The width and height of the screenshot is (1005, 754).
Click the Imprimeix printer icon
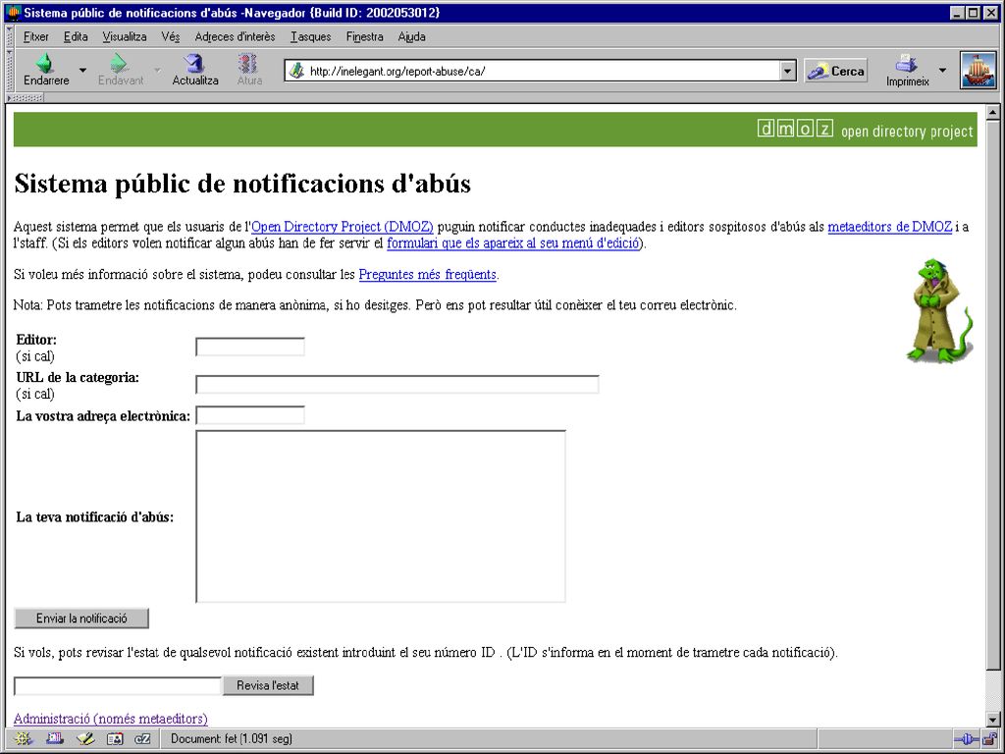click(x=906, y=64)
